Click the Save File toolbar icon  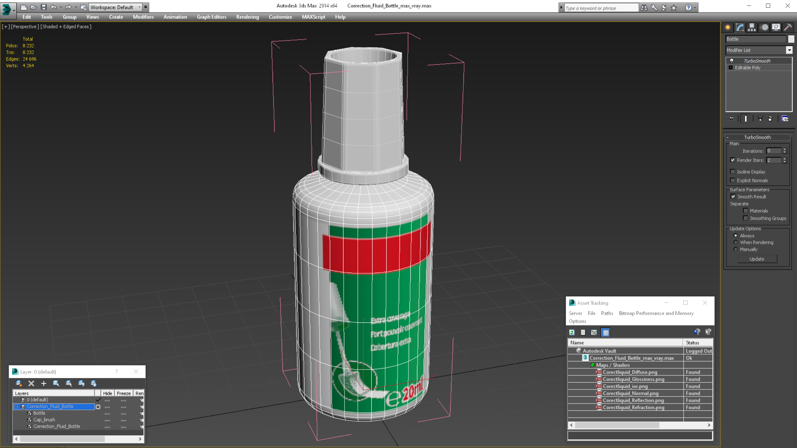click(x=44, y=7)
